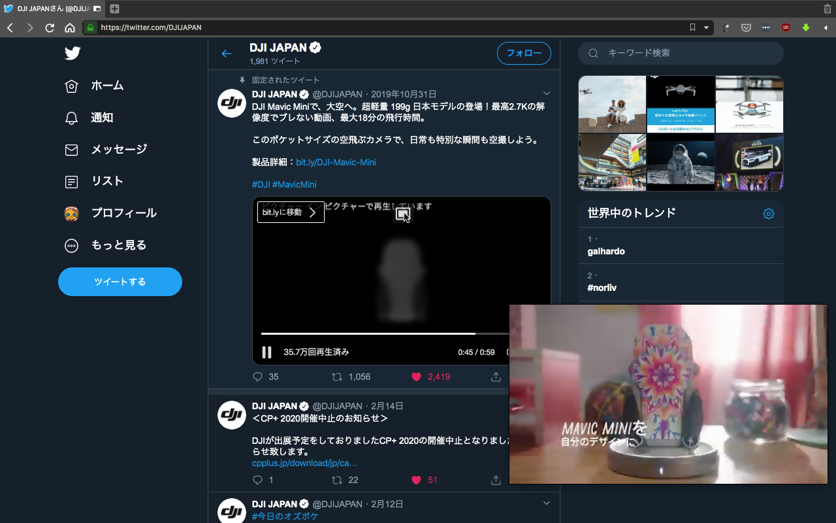Expand もっと見る menu
Viewport: 836px width, 523px height.
pos(105,245)
